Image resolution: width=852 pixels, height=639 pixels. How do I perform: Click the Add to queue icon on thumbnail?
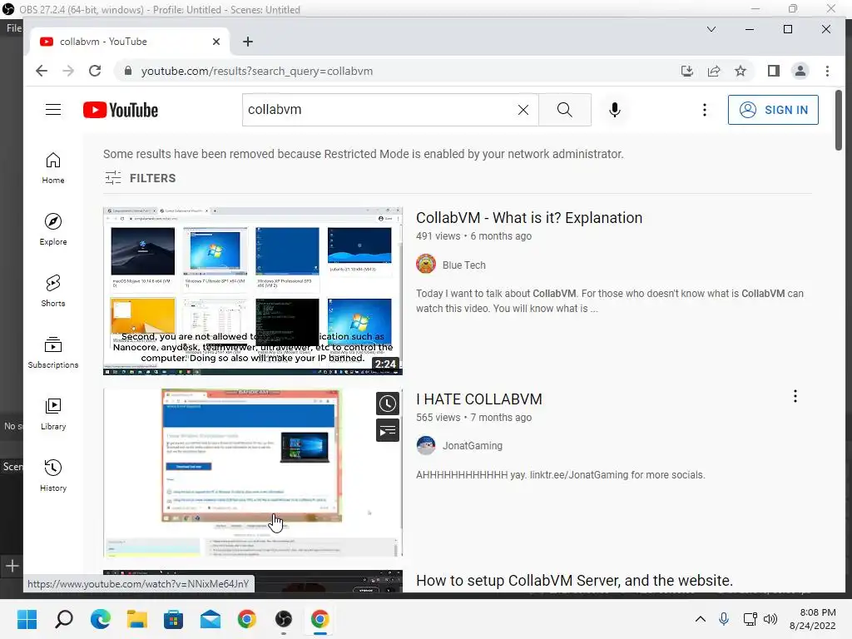click(x=388, y=430)
